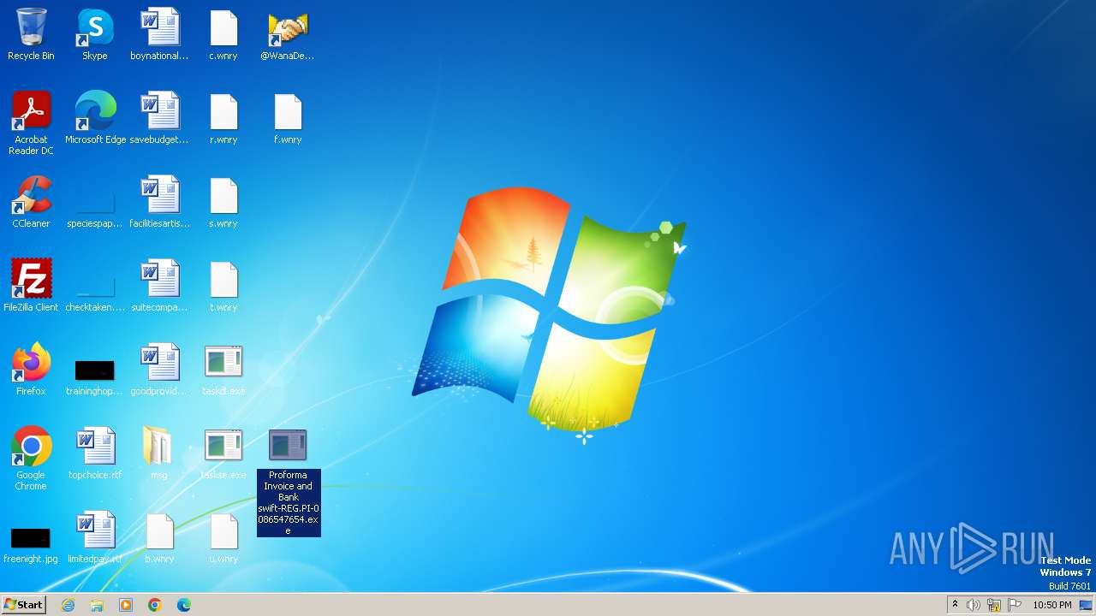The width and height of the screenshot is (1096, 616).
Task: Select the @WanaDecryptor shortcut icon
Action: 288,34
